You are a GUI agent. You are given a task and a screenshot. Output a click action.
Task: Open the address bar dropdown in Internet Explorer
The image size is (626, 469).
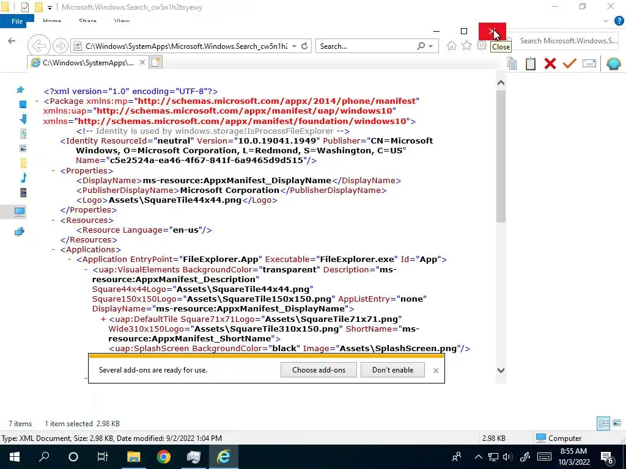click(x=294, y=46)
